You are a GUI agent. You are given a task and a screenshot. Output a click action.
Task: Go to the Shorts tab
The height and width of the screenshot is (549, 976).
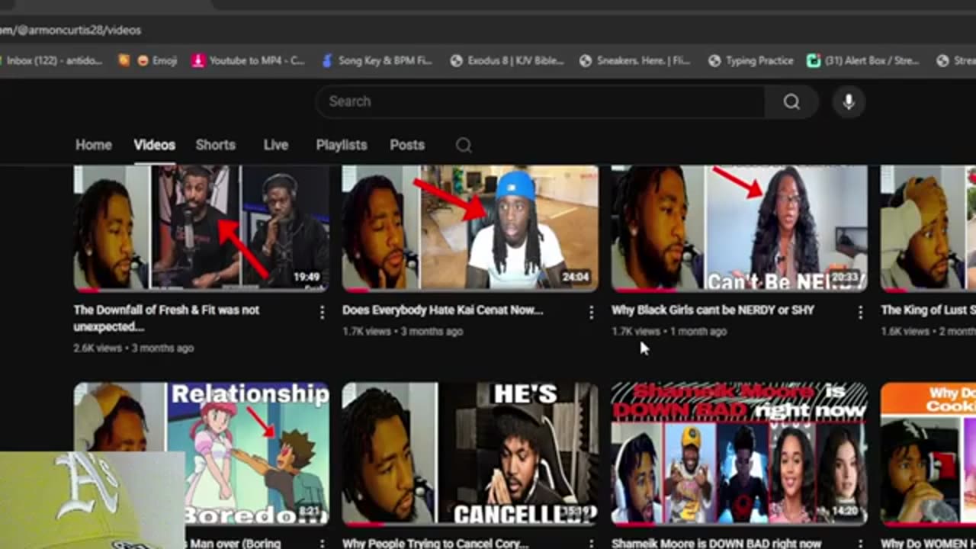[x=216, y=145]
